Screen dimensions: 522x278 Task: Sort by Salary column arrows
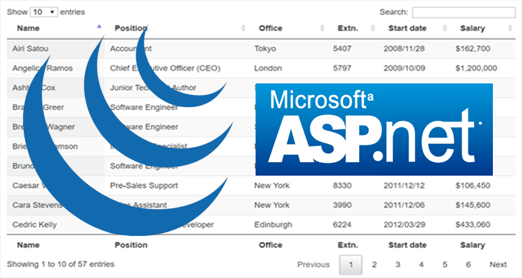pos(510,28)
